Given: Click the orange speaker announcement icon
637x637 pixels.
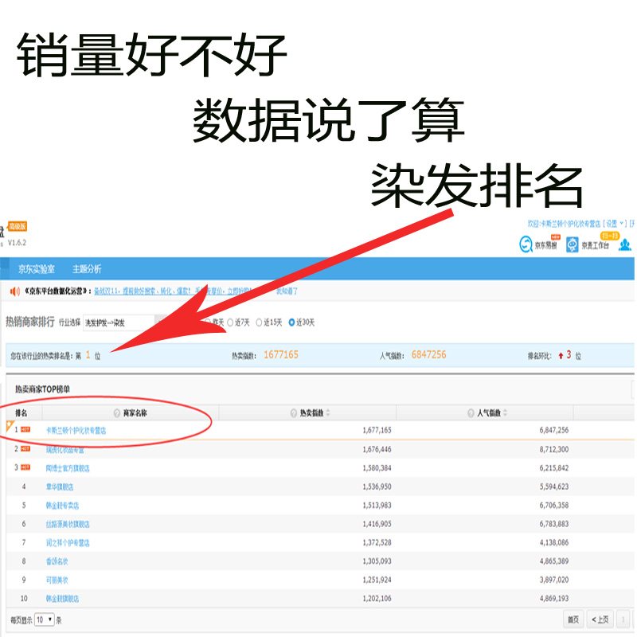Looking at the screenshot, I should 15,291.
